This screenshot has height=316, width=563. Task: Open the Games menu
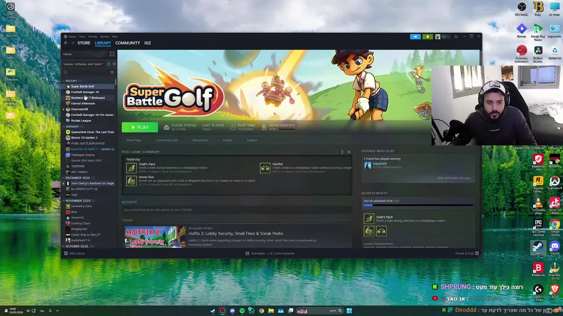click(104, 36)
